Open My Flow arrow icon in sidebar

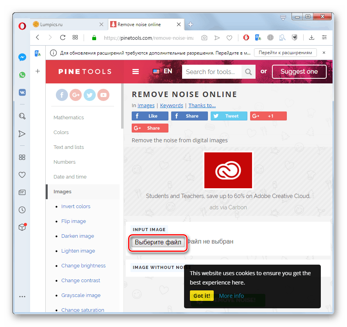click(x=22, y=134)
